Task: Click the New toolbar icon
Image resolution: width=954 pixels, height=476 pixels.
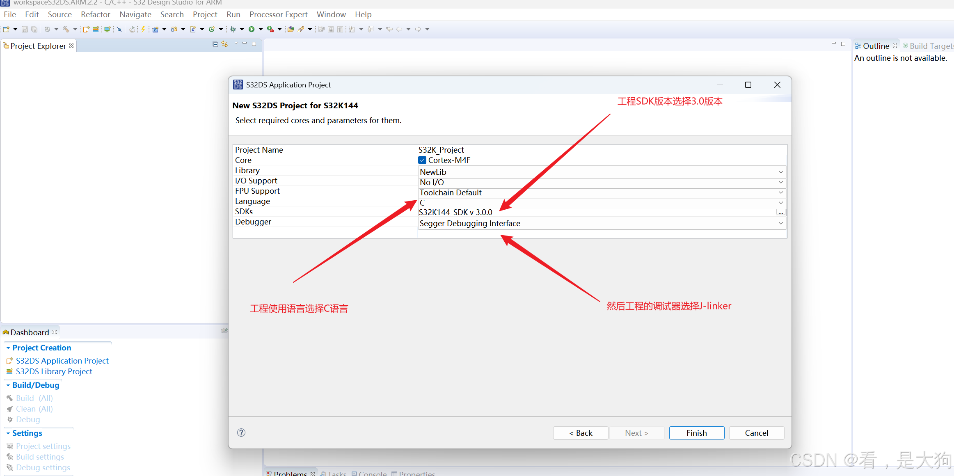Action: (x=6, y=29)
